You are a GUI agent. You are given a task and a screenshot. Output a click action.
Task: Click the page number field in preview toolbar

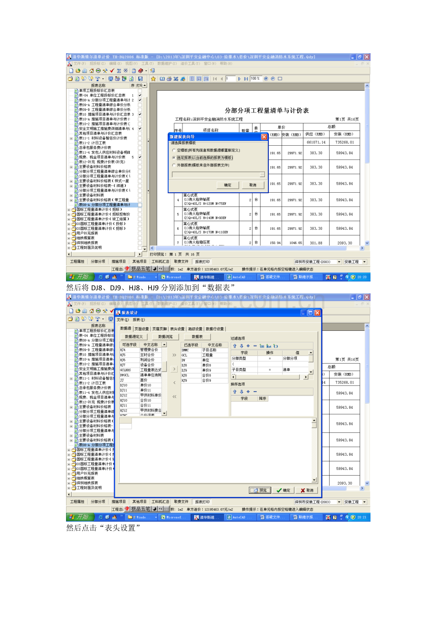(230, 79)
